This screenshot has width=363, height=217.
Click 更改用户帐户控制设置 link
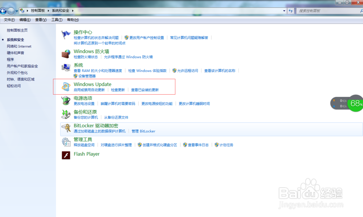coord(147,37)
